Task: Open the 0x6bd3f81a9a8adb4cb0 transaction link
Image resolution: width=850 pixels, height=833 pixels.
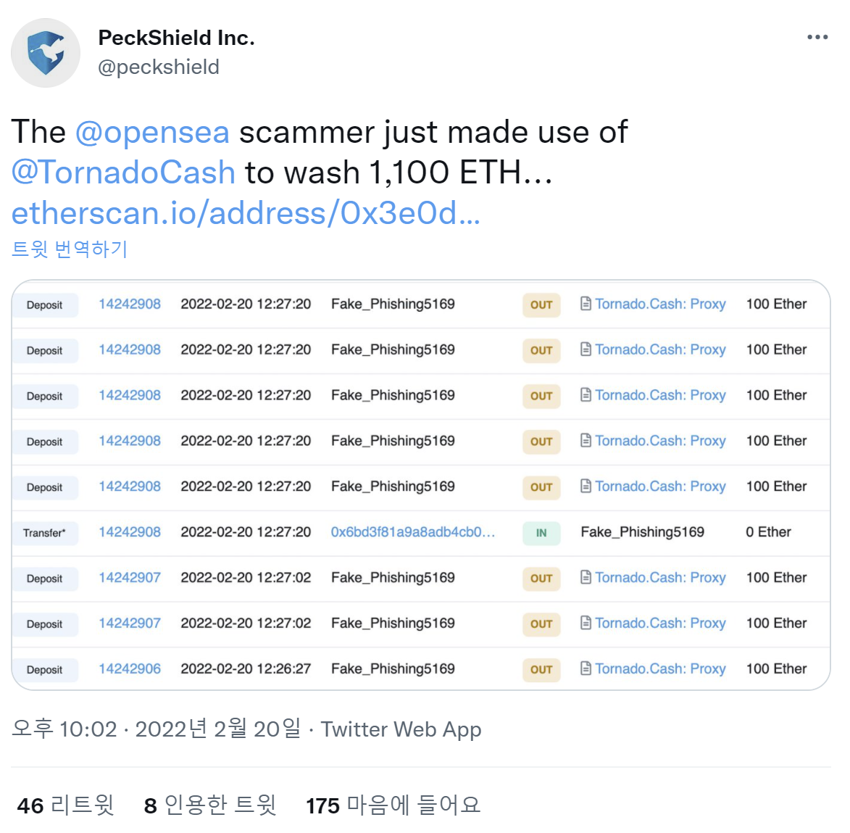Action: [411, 532]
